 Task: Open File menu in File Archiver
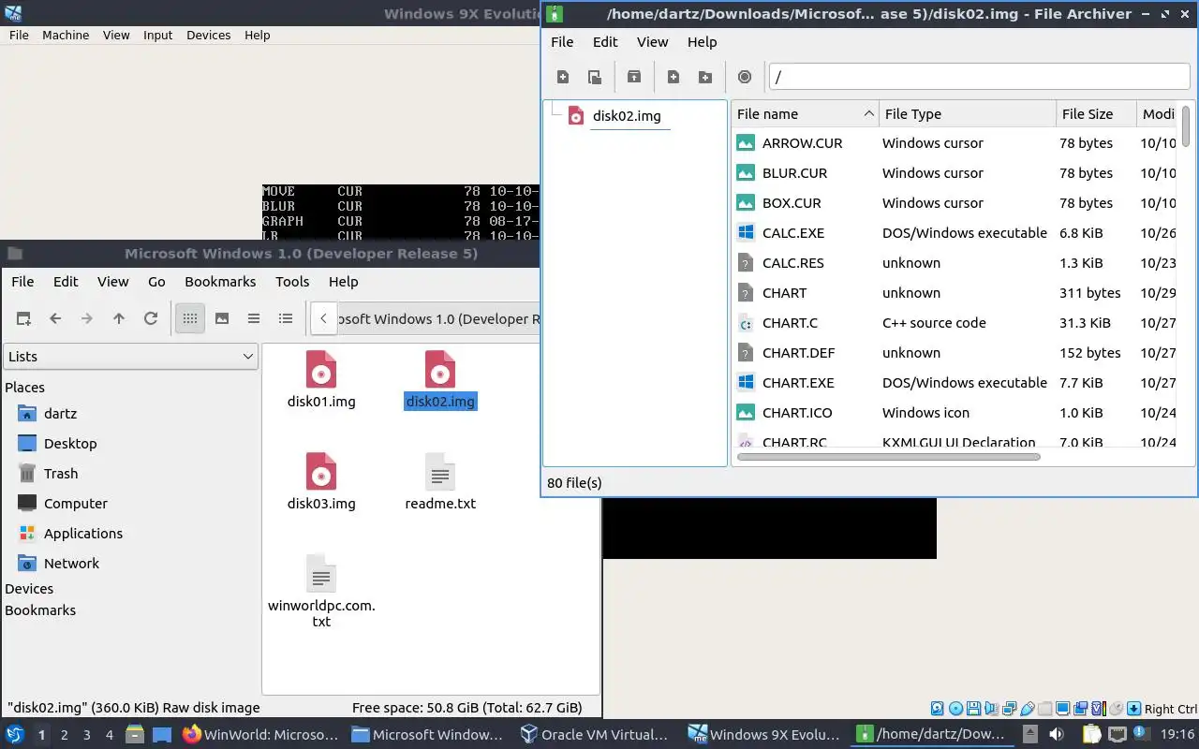[x=562, y=41]
